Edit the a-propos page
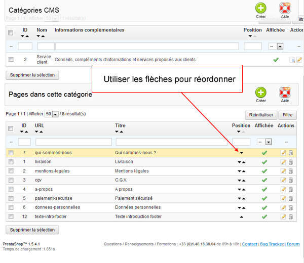Viewport: 304px width, 263px height. point(283,189)
